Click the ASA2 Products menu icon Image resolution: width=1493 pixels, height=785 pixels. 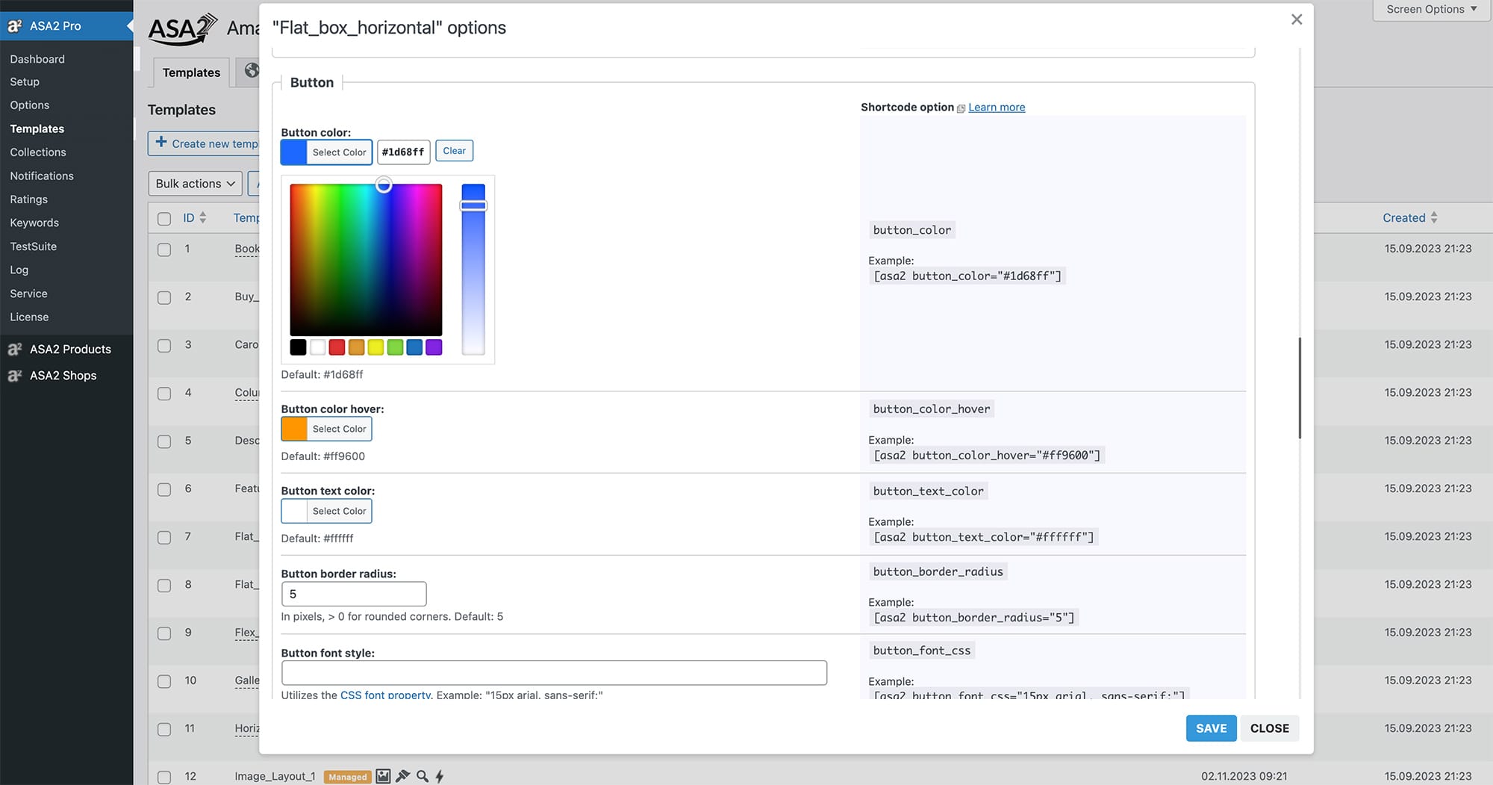pos(14,349)
